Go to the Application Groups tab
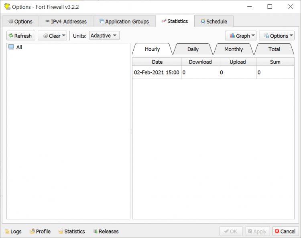Screen dimensions: 301x238 [124, 21]
